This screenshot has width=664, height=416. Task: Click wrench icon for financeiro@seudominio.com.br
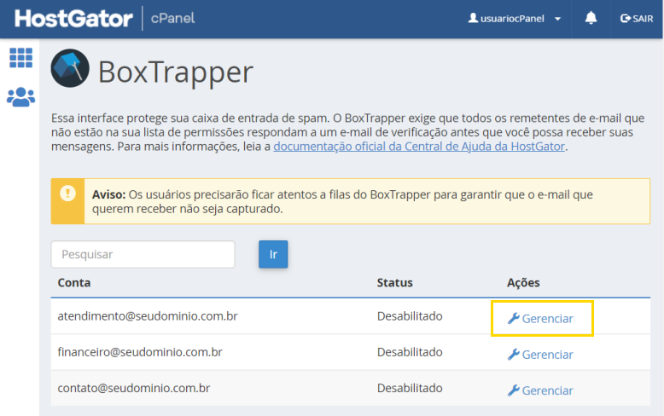point(513,355)
